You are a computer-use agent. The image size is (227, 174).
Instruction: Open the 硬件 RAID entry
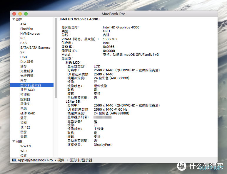coord(28,113)
